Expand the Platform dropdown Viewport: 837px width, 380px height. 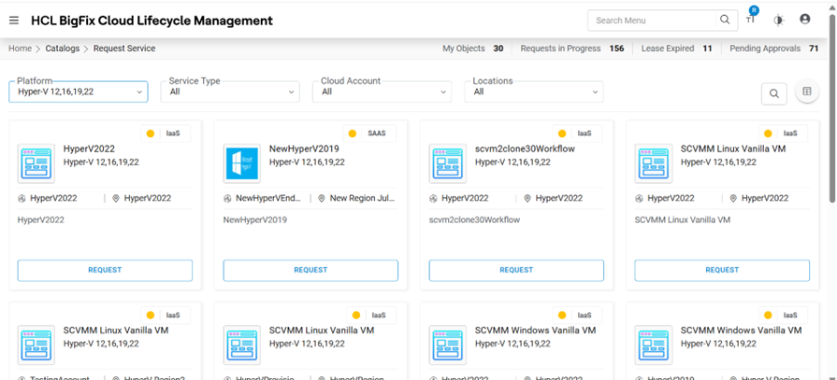(x=79, y=91)
